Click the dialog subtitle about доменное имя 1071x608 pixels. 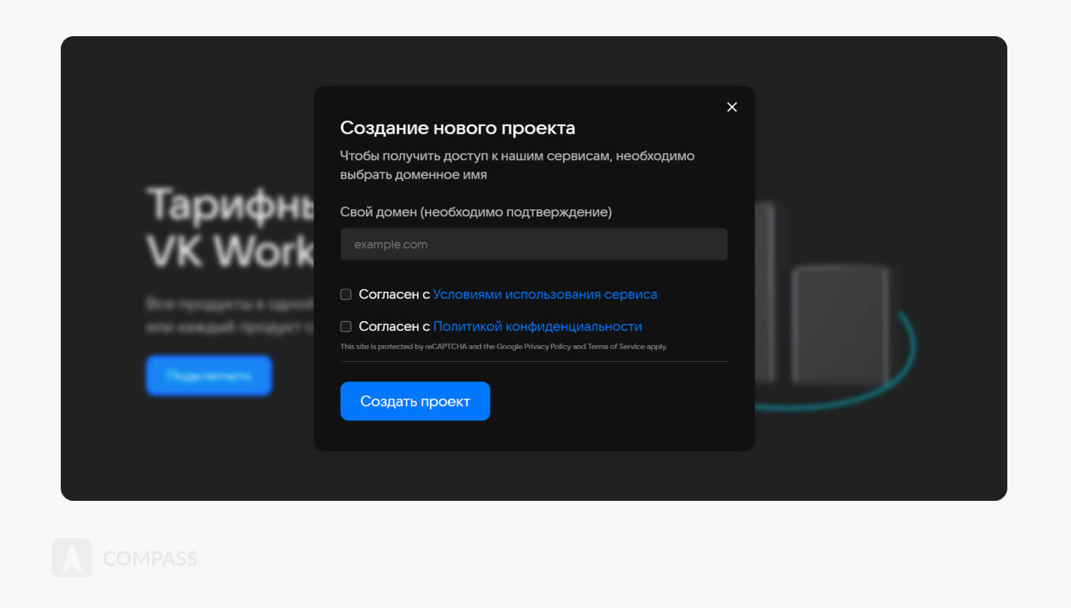coord(517,165)
